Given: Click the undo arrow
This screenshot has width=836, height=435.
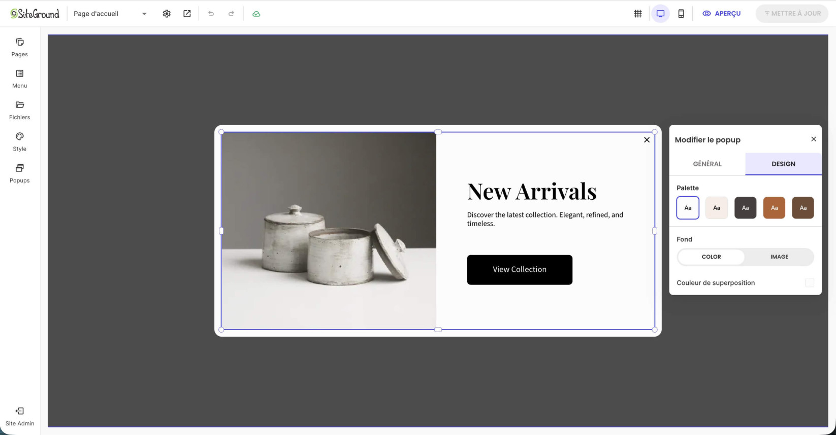Looking at the screenshot, I should pyautogui.click(x=211, y=14).
